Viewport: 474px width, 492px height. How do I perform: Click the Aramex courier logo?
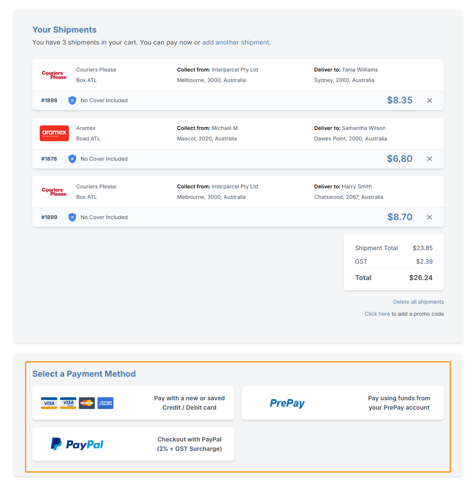click(x=54, y=133)
